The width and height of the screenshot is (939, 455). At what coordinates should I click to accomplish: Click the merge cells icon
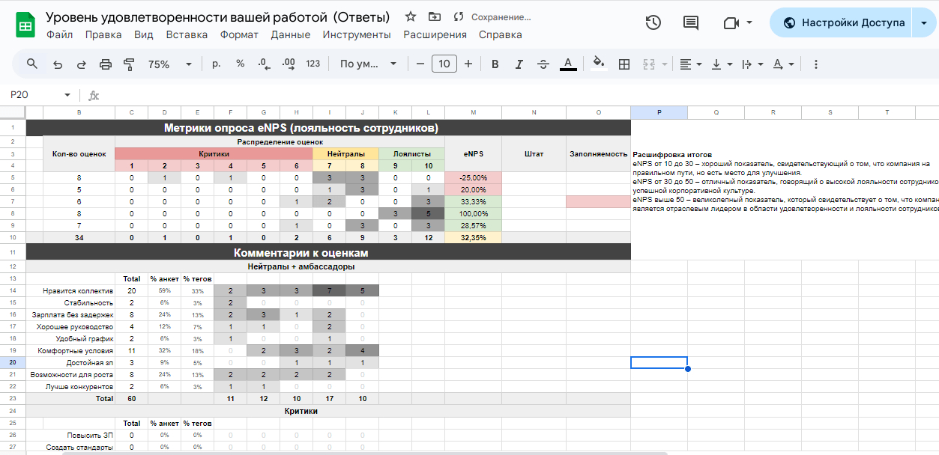point(649,64)
